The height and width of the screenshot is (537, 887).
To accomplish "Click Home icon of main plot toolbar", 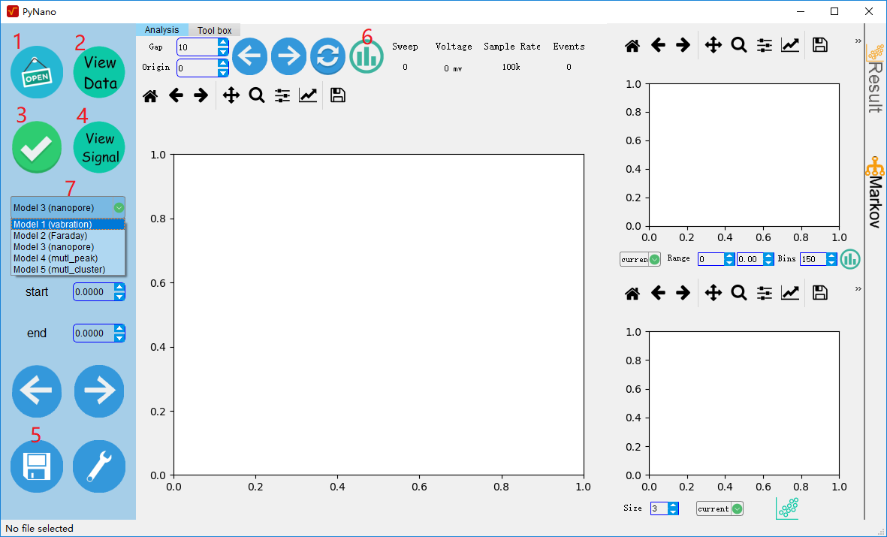I will tap(150, 95).
